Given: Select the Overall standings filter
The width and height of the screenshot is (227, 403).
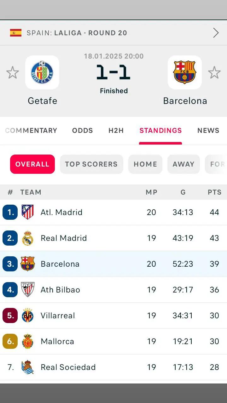Looking at the screenshot, I should click(x=32, y=164).
